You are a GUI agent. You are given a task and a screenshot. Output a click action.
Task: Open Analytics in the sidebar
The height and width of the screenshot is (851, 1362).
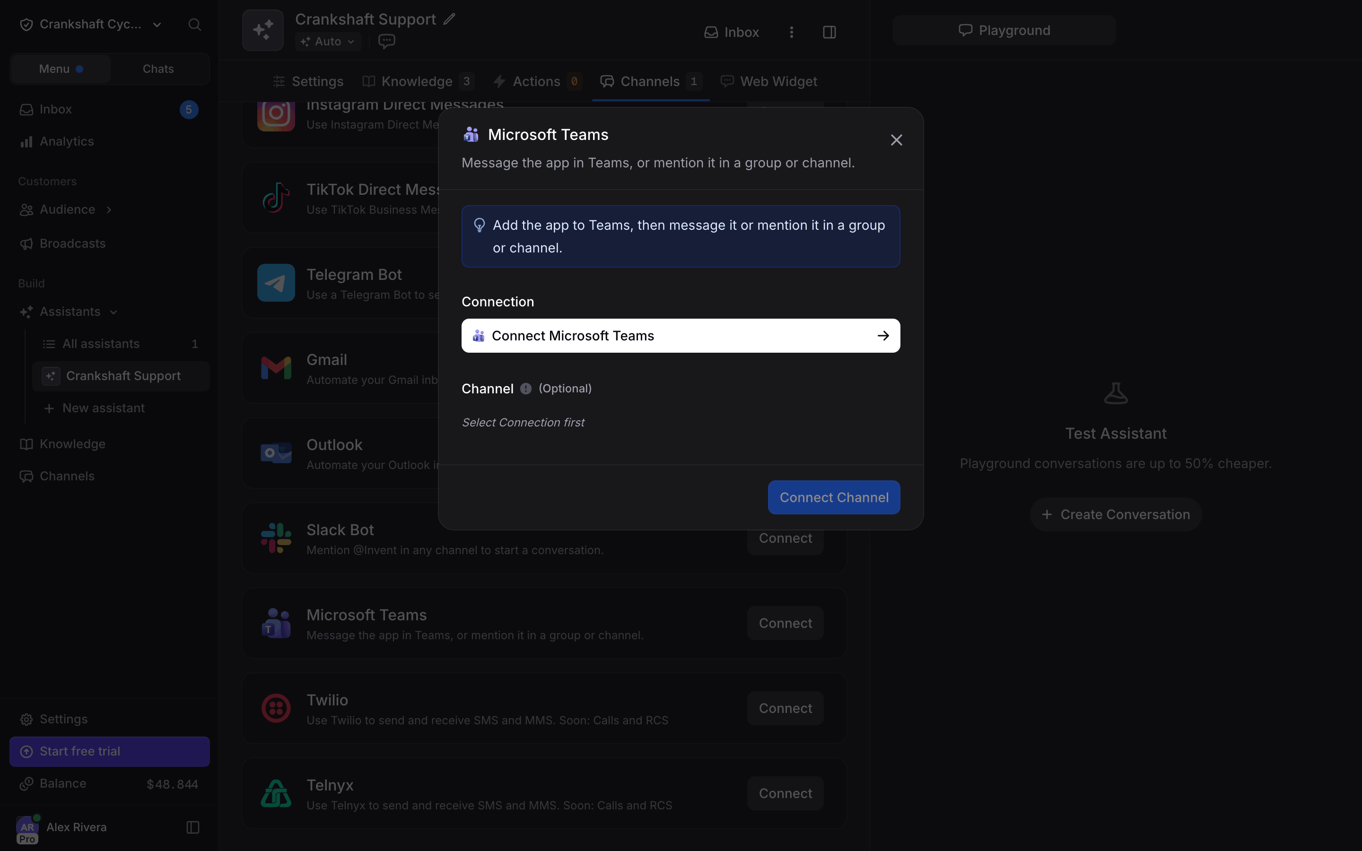pos(109,141)
